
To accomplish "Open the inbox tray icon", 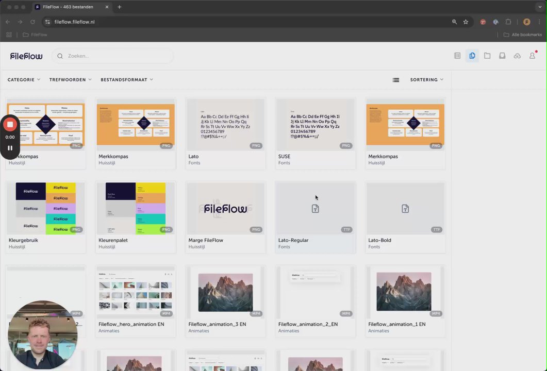I will (502, 56).
